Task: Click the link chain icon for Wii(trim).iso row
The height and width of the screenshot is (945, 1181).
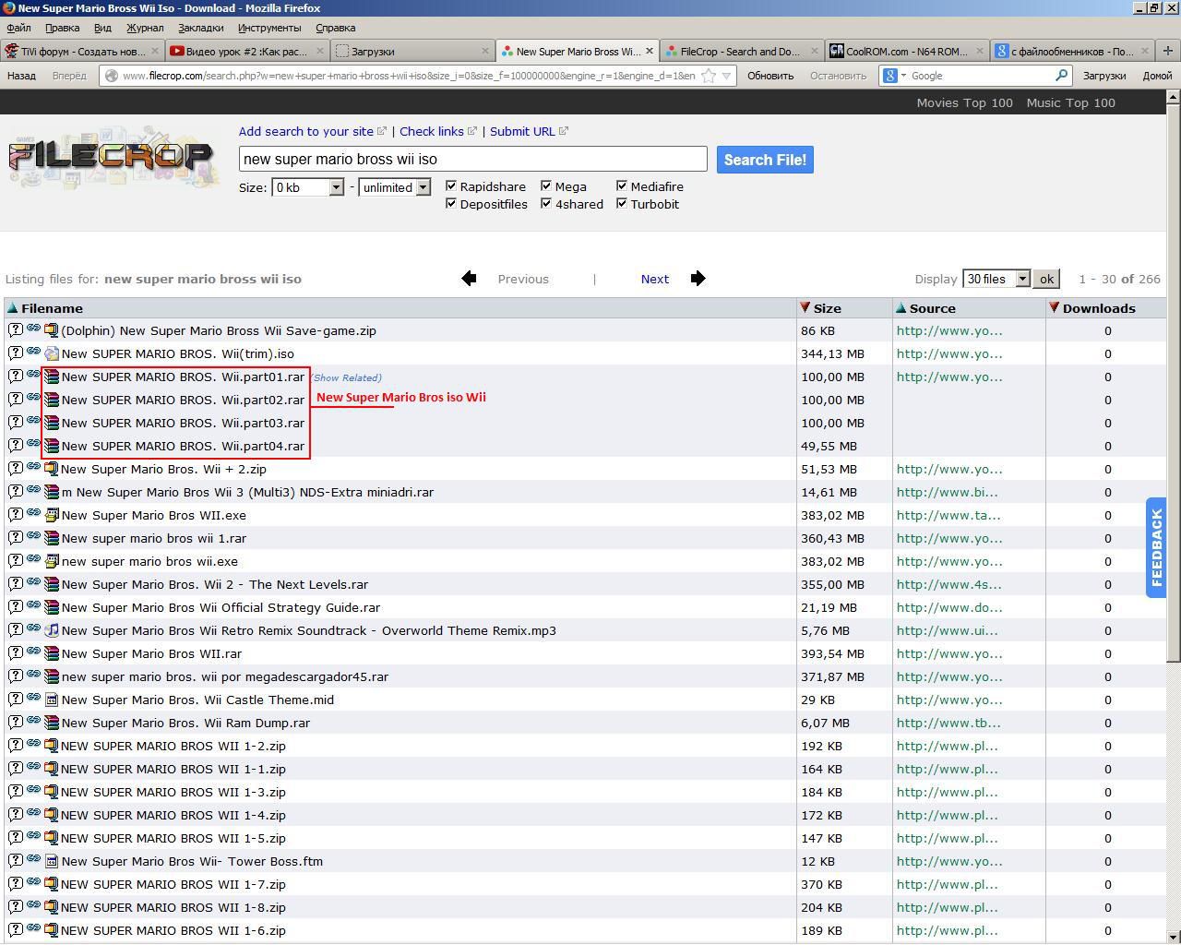Action: [x=33, y=352]
